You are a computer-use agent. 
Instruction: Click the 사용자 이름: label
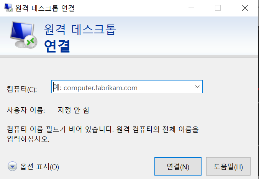point(26,110)
